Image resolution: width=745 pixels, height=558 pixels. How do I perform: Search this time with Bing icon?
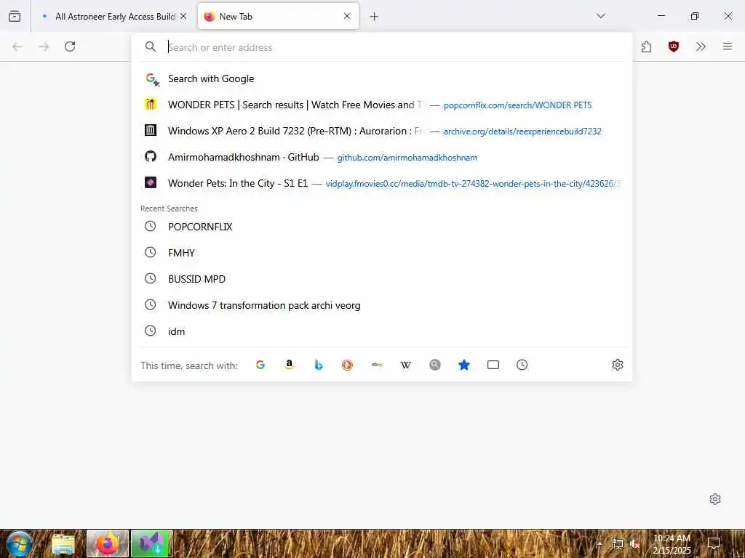[x=319, y=365]
